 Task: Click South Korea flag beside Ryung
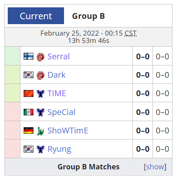[29, 149]
